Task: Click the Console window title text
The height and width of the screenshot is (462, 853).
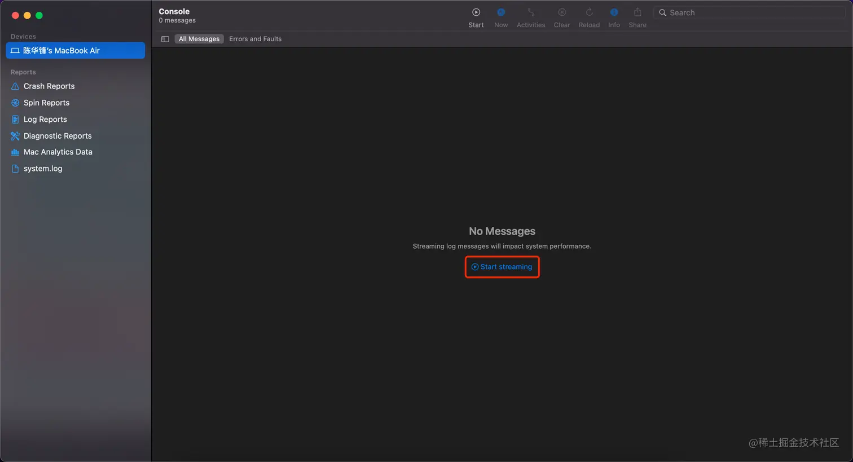Action: [174, 11]
